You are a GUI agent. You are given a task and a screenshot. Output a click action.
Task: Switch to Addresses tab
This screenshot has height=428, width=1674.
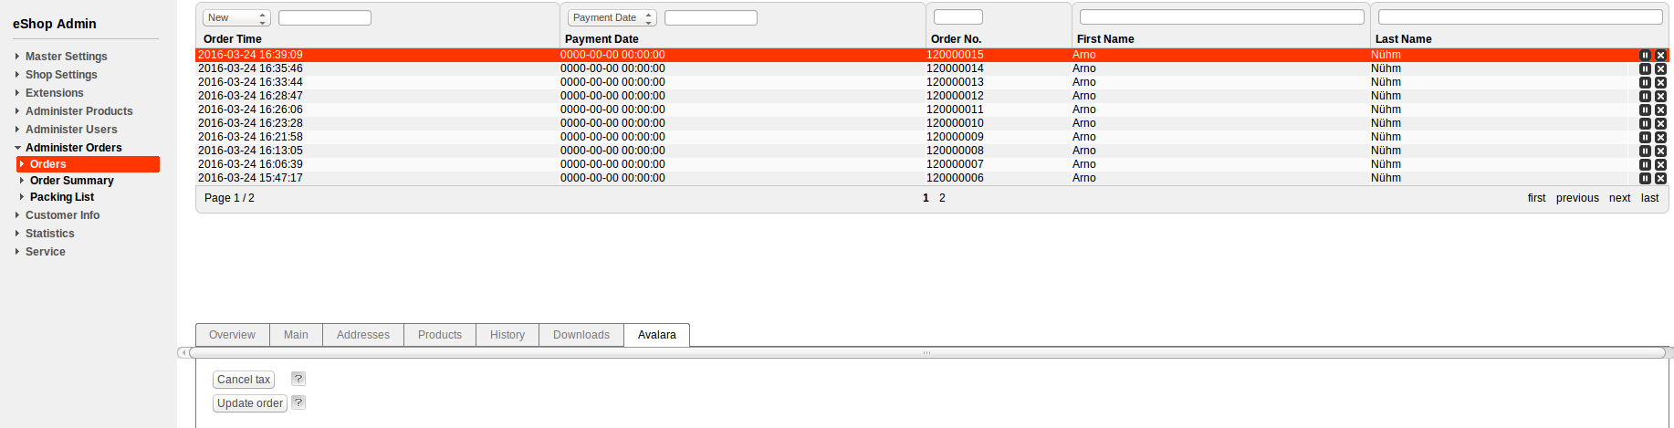click(x=363, y=335)
